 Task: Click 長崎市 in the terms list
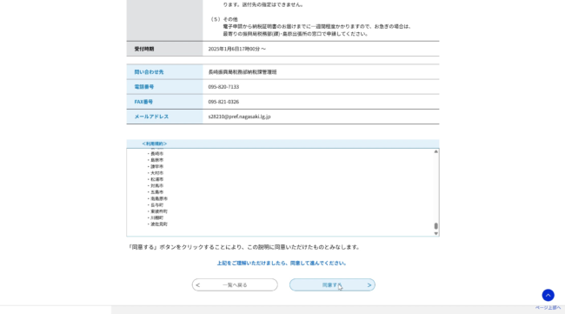pos(156,154)
